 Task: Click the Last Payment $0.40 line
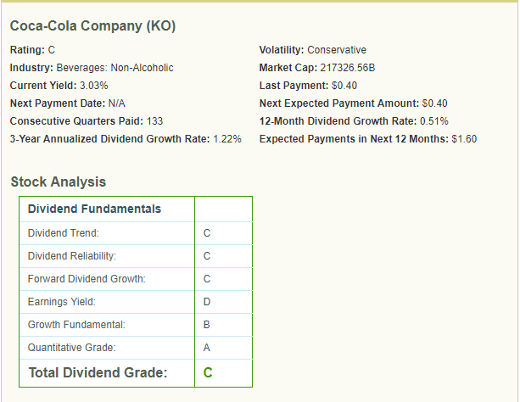[x=308, y=86]
